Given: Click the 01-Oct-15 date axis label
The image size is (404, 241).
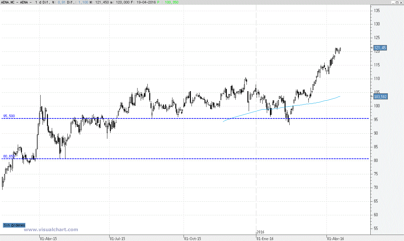Looking at the screenshot, I should tap(192, 238).
